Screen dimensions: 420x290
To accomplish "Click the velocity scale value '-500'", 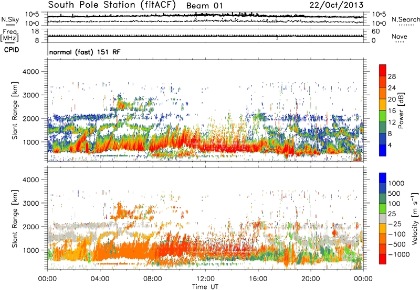I will pos(397,244).
